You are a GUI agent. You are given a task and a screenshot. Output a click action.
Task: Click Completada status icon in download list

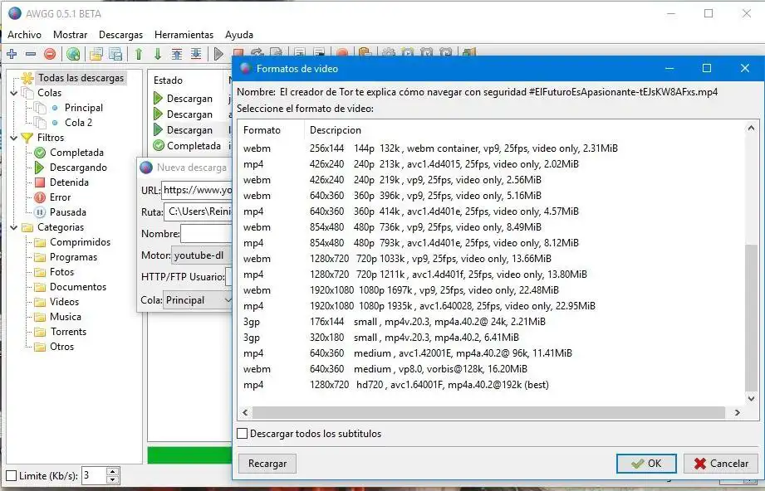click(158, 146)
